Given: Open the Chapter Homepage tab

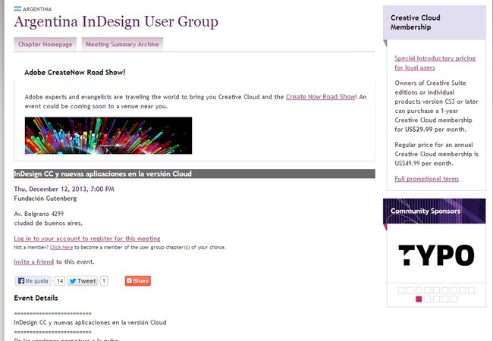Looking at the screenshot, I should [46, 44].
